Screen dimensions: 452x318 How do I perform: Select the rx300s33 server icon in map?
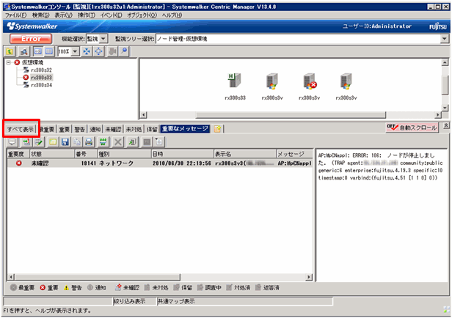point(235,81)
